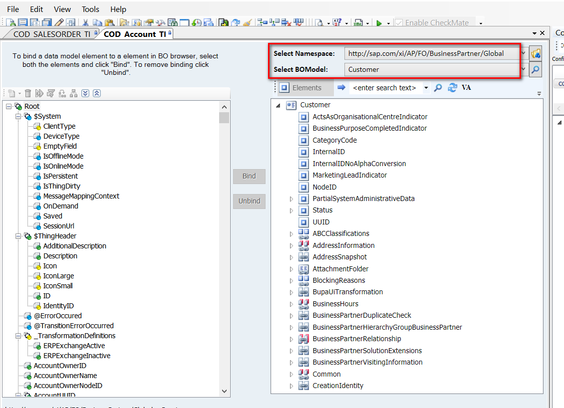The height and width of the screenshot is (408, 564).
Task: Click the refresh arrows icon in Elements toolbar
Action: [x=452, y=88]
